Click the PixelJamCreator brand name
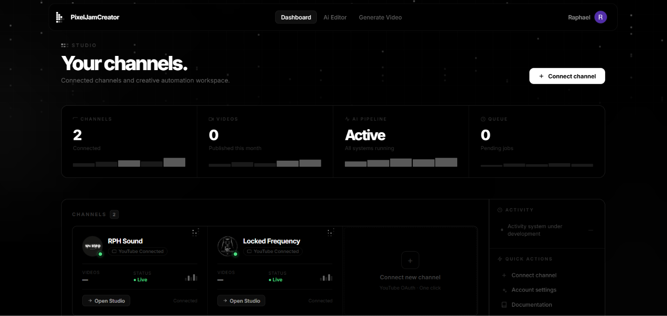667x316 pixels. click(x=95, y=17)
